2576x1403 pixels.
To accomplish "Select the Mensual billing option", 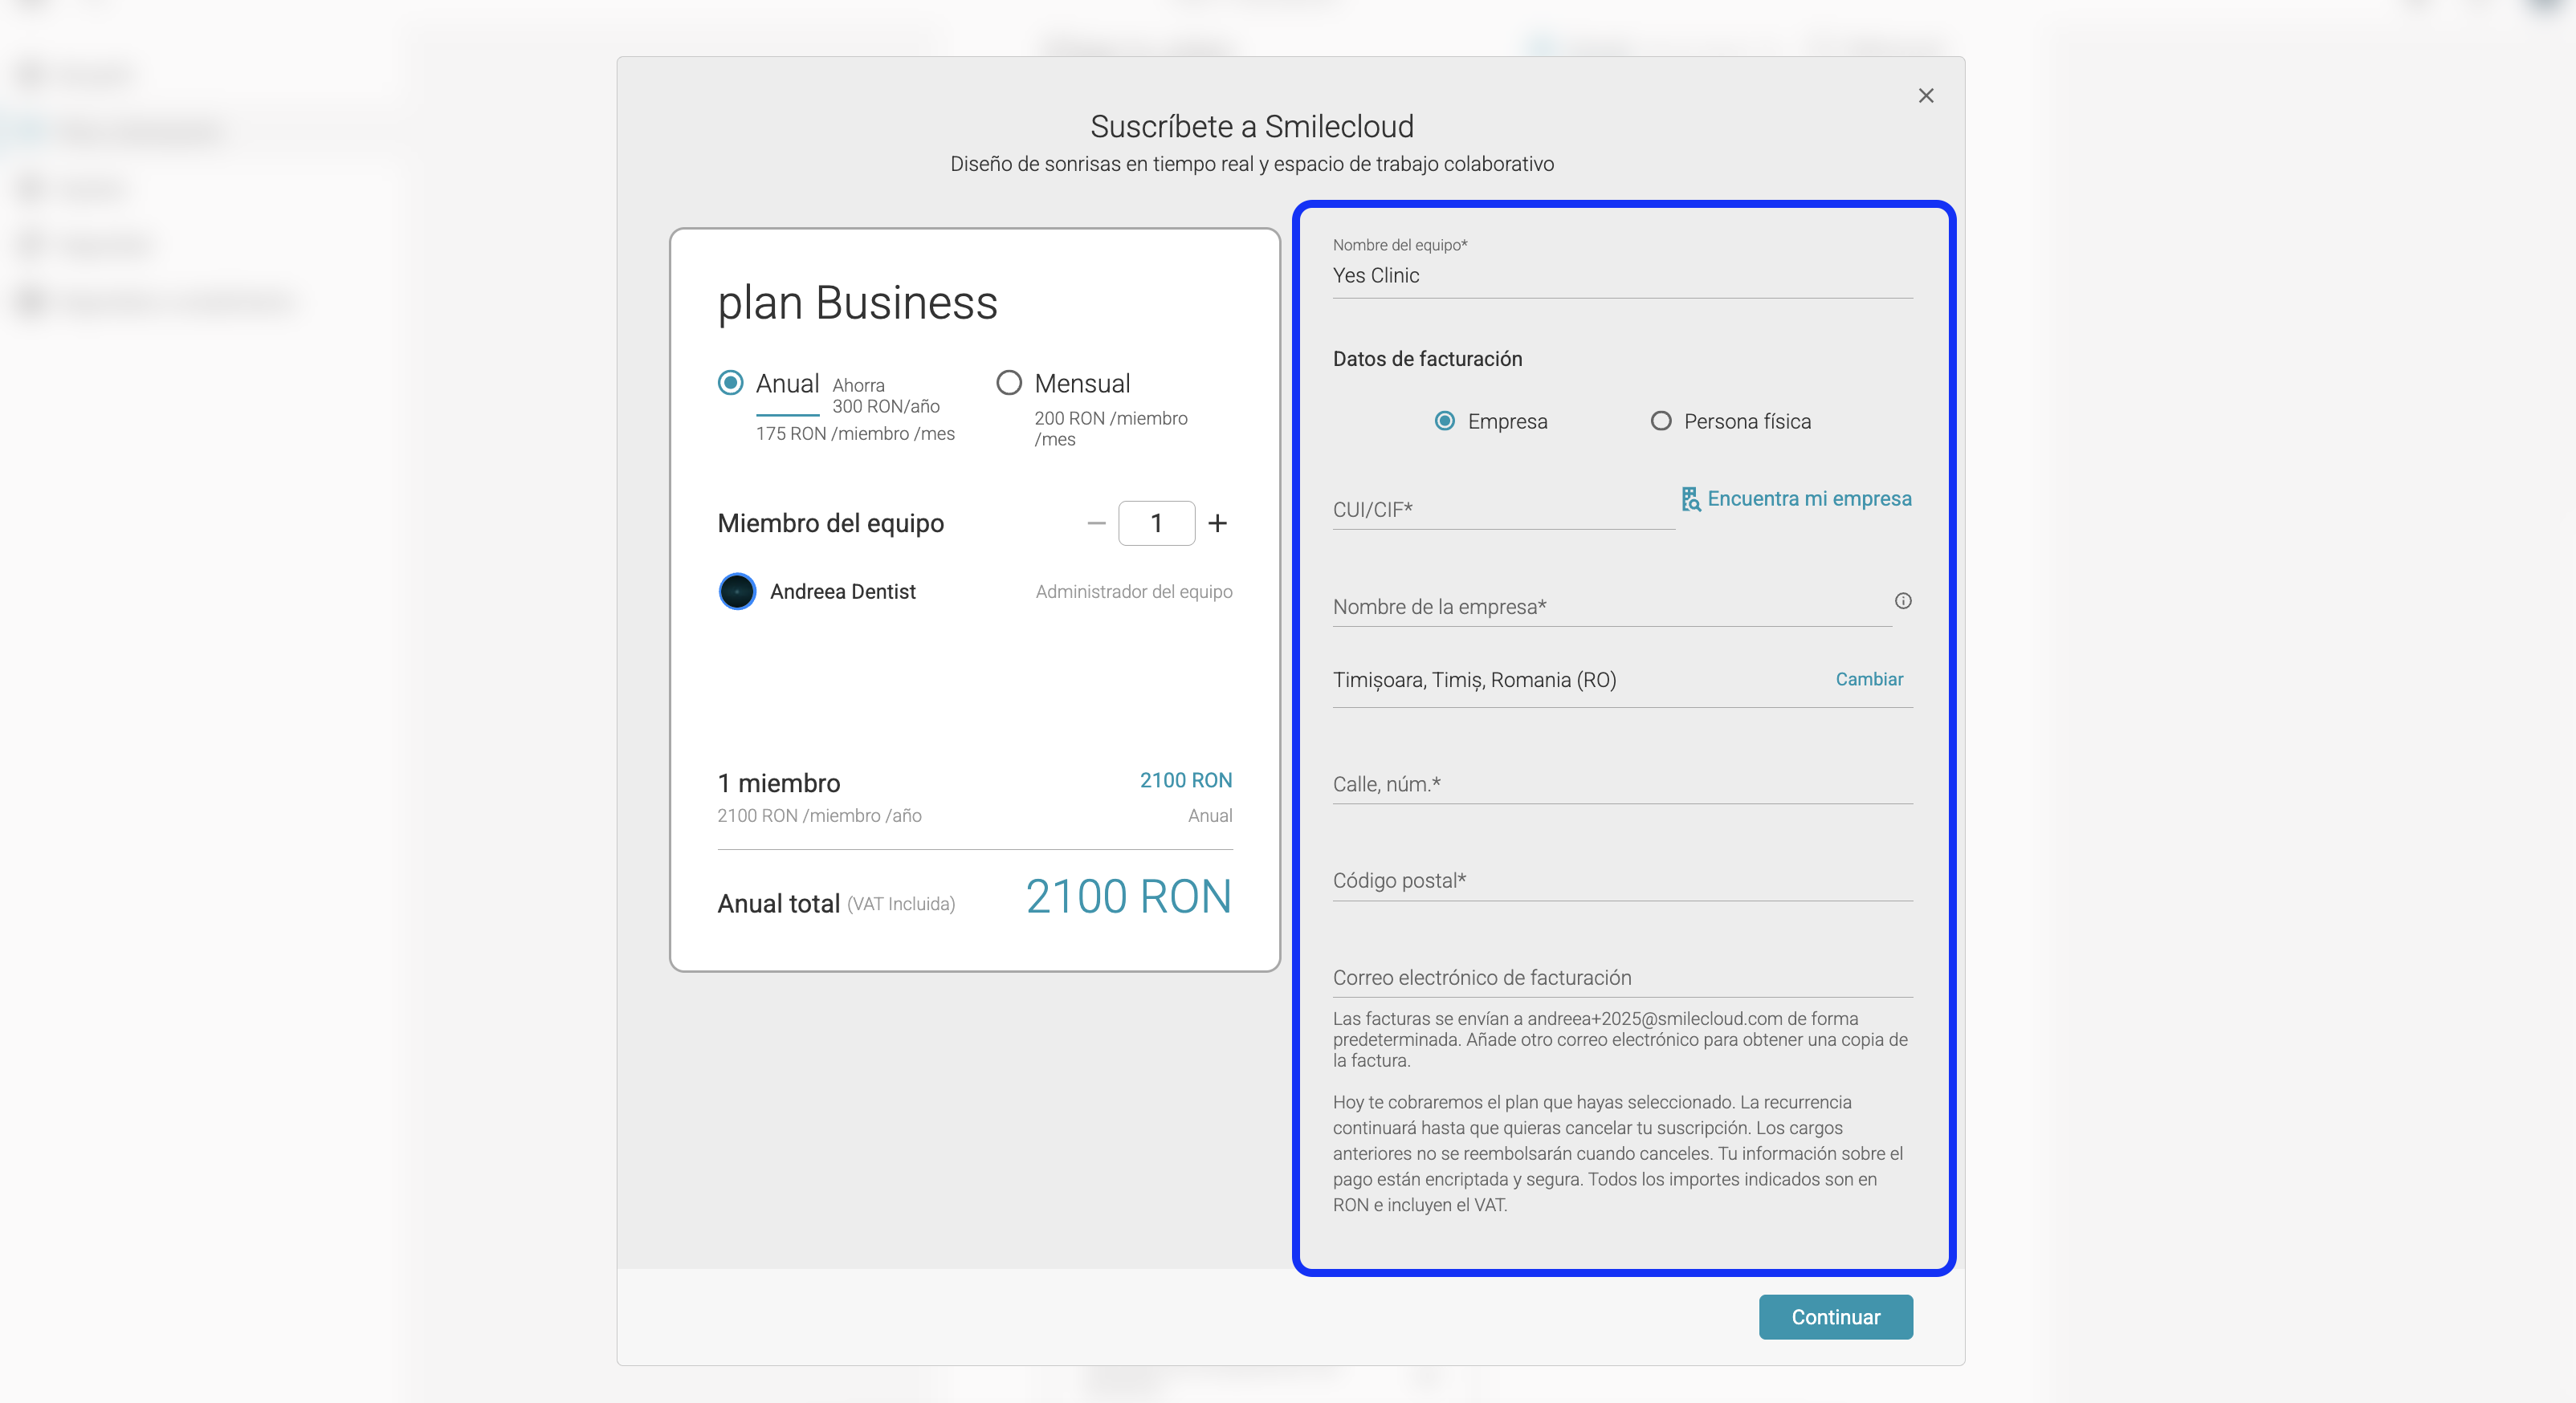I will click(x=1009, y=383).
